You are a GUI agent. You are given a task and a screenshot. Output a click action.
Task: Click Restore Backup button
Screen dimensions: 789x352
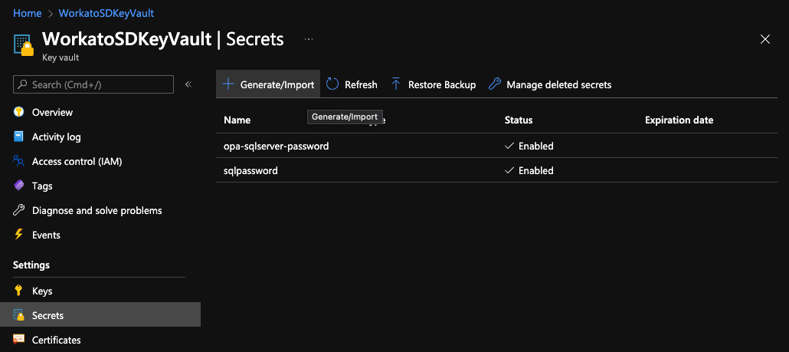point(434,84)
